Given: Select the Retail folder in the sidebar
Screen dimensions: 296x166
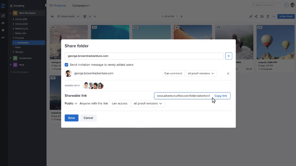Looking at the screenshot, I should (x=18, y=47).
